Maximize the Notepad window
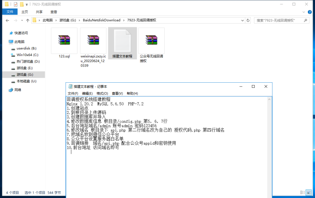Screen dimensions: 315x198 pos(253,86)
